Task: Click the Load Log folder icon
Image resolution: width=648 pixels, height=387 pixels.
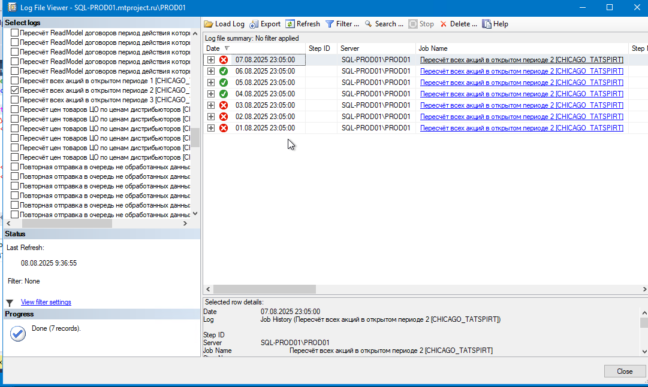Action: [x=209, y=24]
